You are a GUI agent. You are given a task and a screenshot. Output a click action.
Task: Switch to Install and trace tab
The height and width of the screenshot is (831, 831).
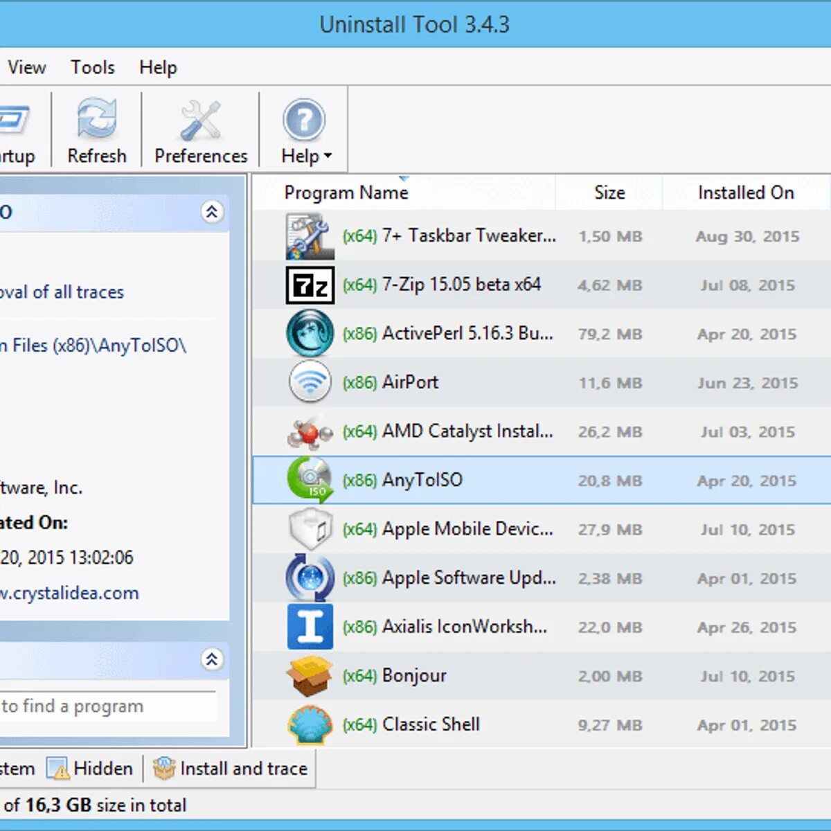coord(231,769)
